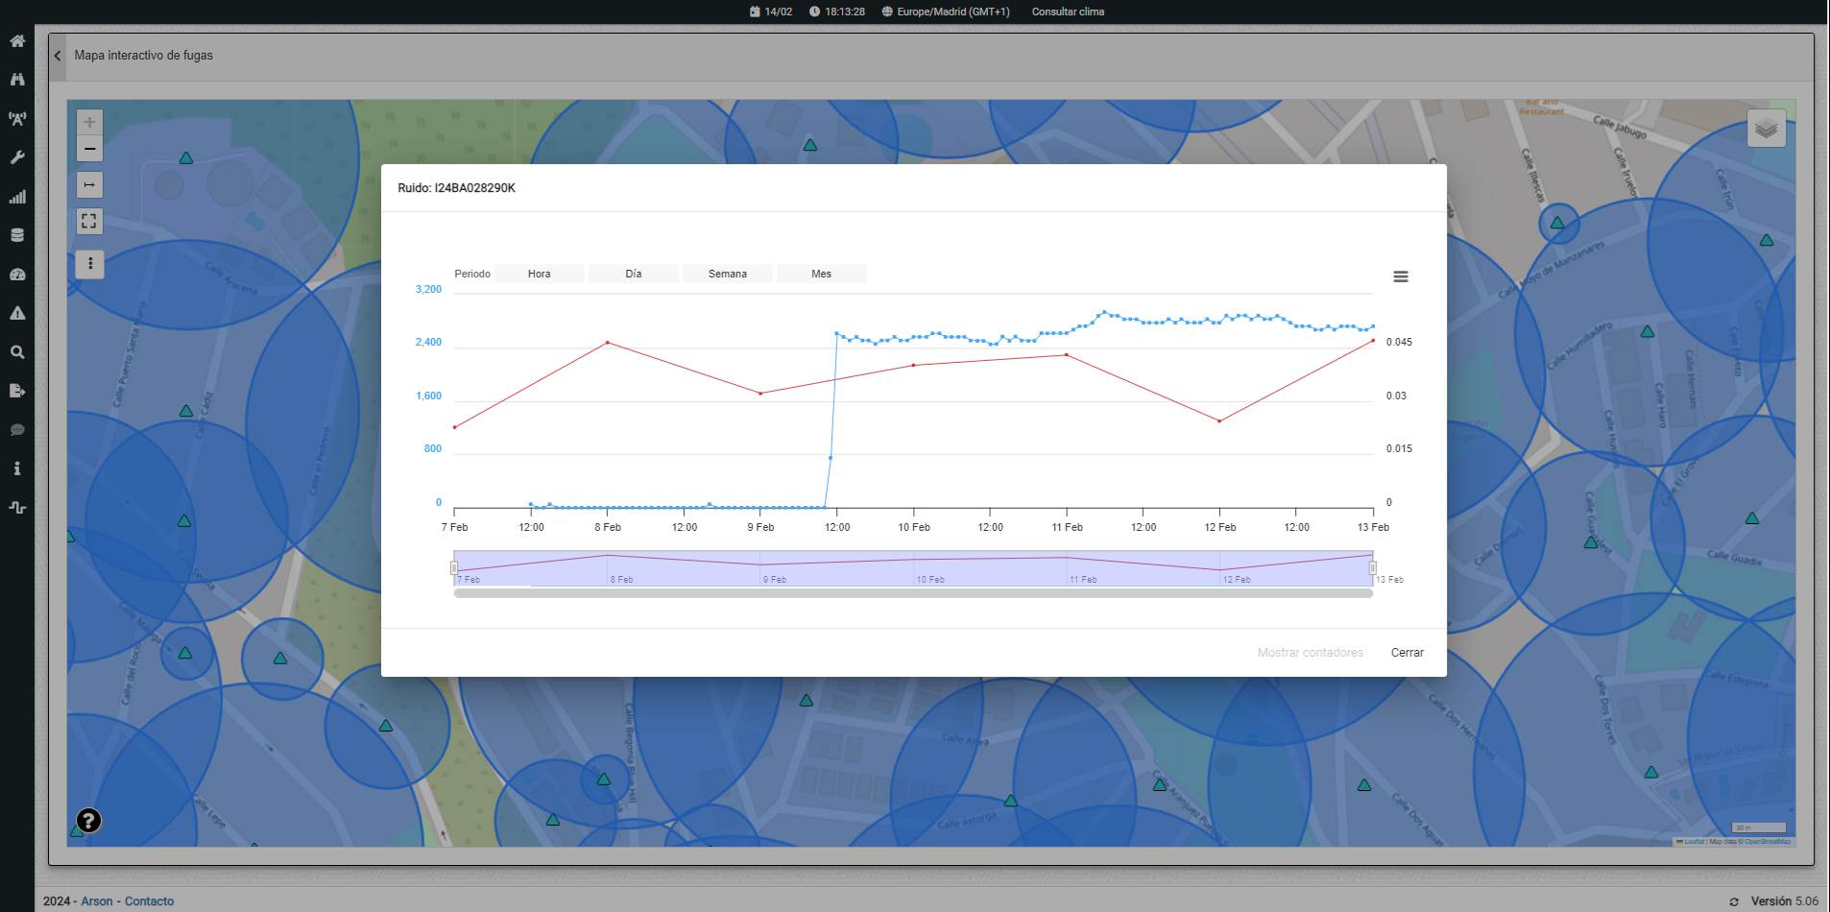Select the Semana period option
The width and height of the screenshot is (1830, 912).
(x=727, y=274)
